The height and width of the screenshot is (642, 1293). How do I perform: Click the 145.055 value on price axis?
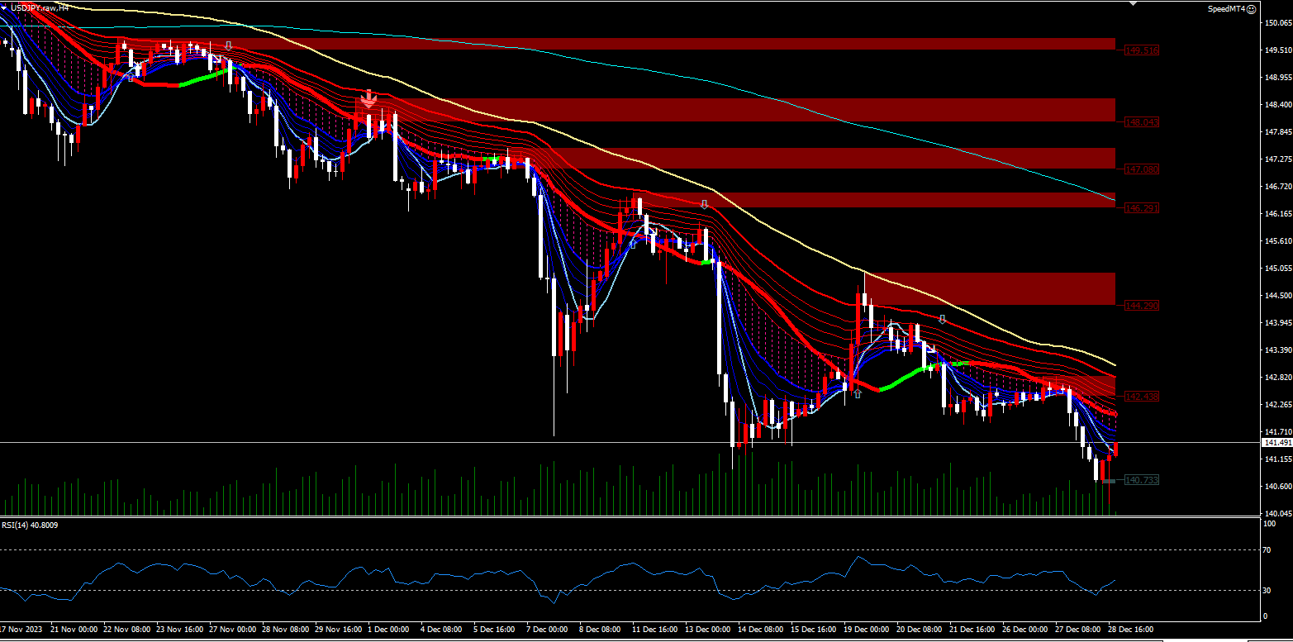[1277, 268]
